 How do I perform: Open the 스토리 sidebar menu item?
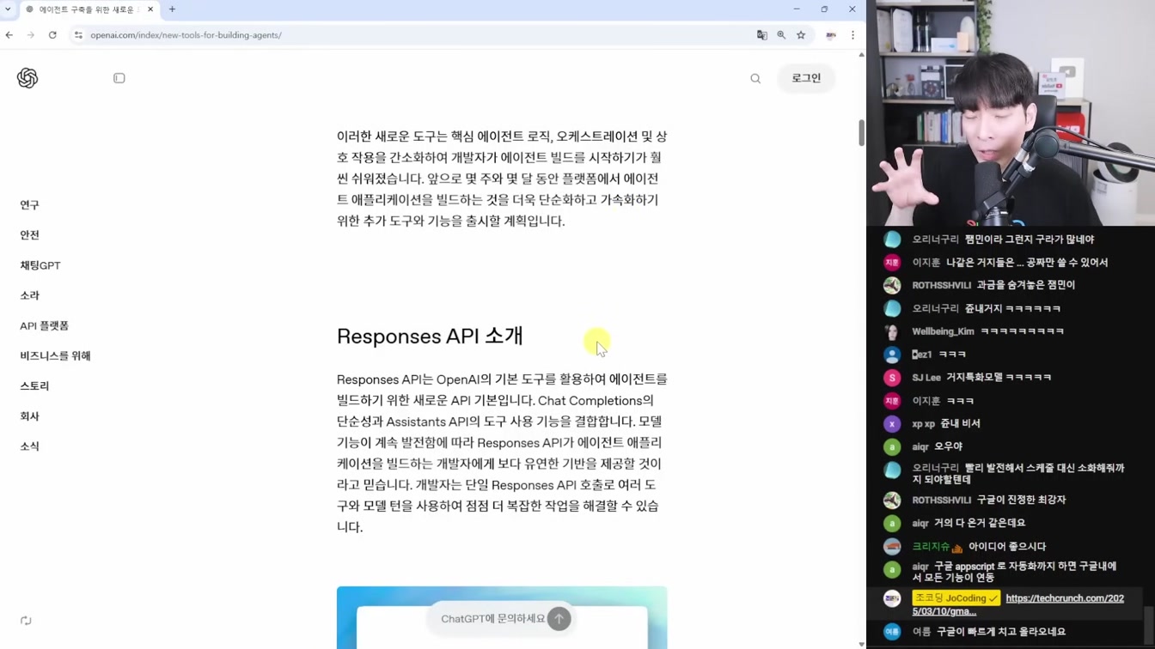[34, 386]
